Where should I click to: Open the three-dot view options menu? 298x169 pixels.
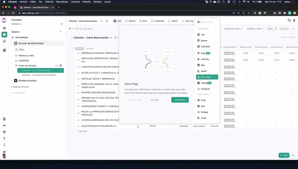(x=293, y=29)
